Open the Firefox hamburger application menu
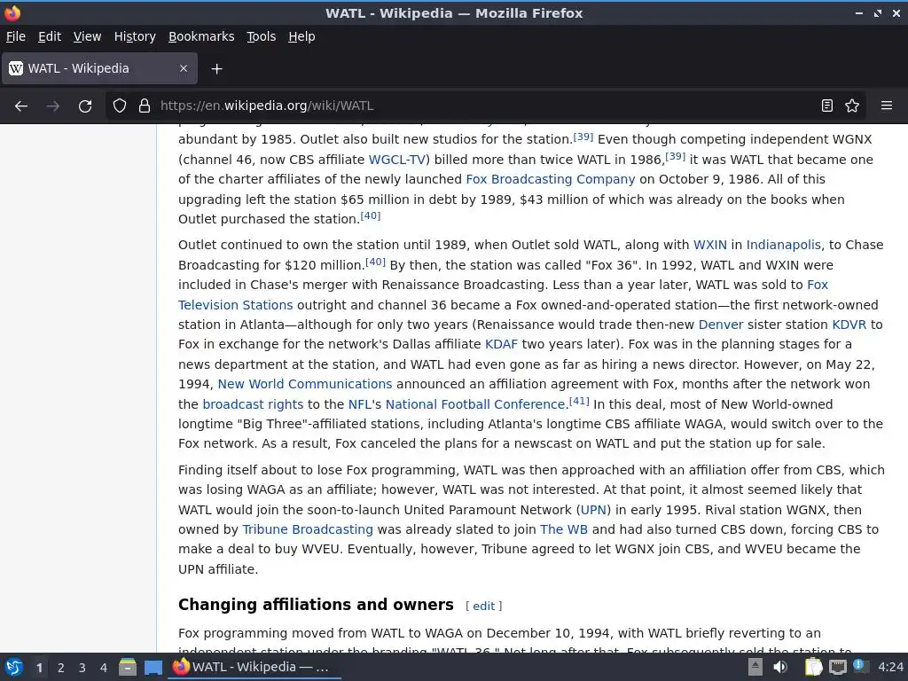 [886, 106]
